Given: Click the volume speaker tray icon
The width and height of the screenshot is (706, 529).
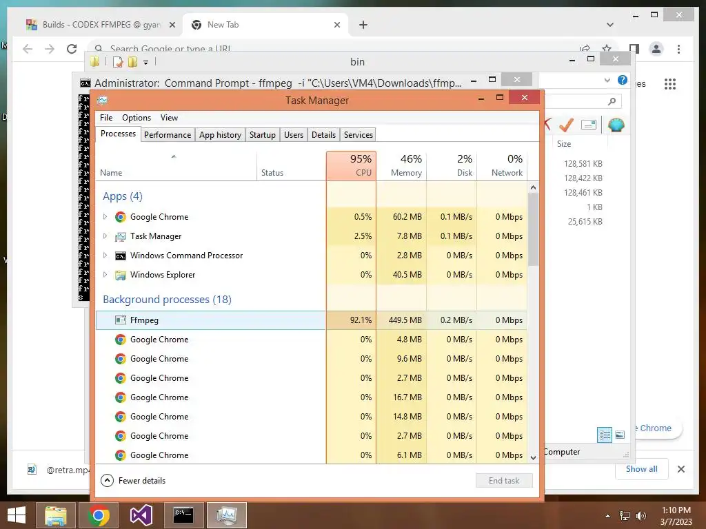Looking at the screenshot, I should tap(641, 516).
